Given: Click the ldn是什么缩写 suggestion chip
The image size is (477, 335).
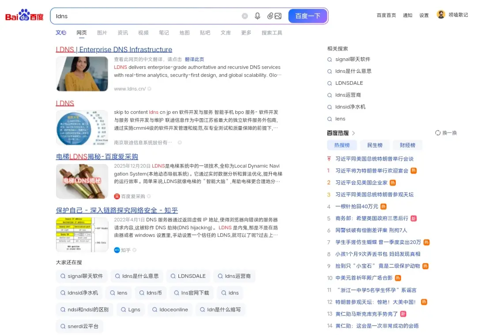Looking at the screenshot, I should pyautogui.click(x=220, y=309).
